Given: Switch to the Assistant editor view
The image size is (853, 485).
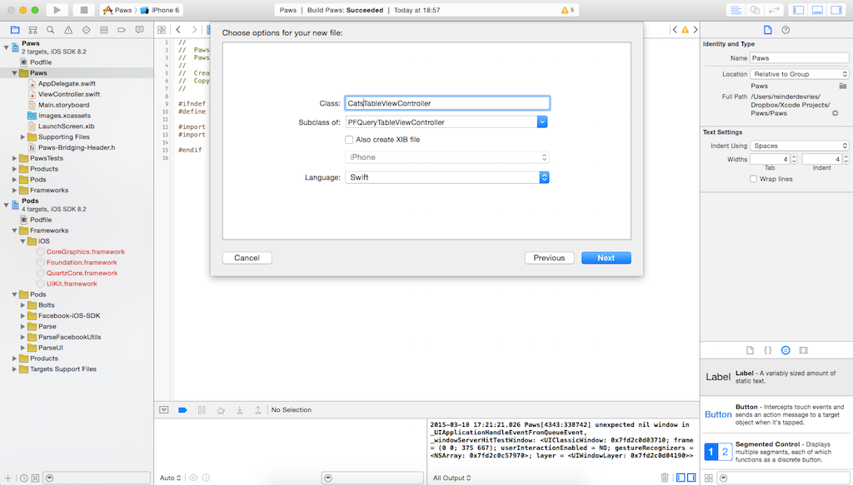Looking at the screenshot, I should [x=755, y=10].
